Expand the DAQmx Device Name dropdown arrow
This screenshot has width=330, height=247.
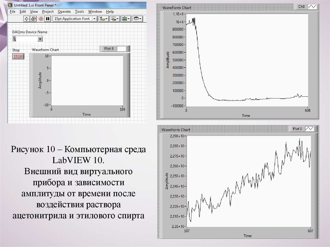[40, 39]
